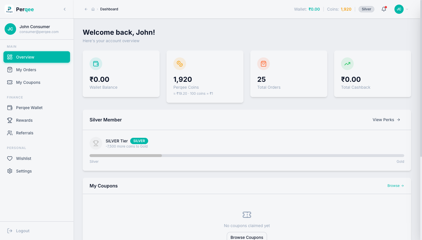Open View Perks arrow link
This screenshot has height=240, width=422.
tap(386, 120)
